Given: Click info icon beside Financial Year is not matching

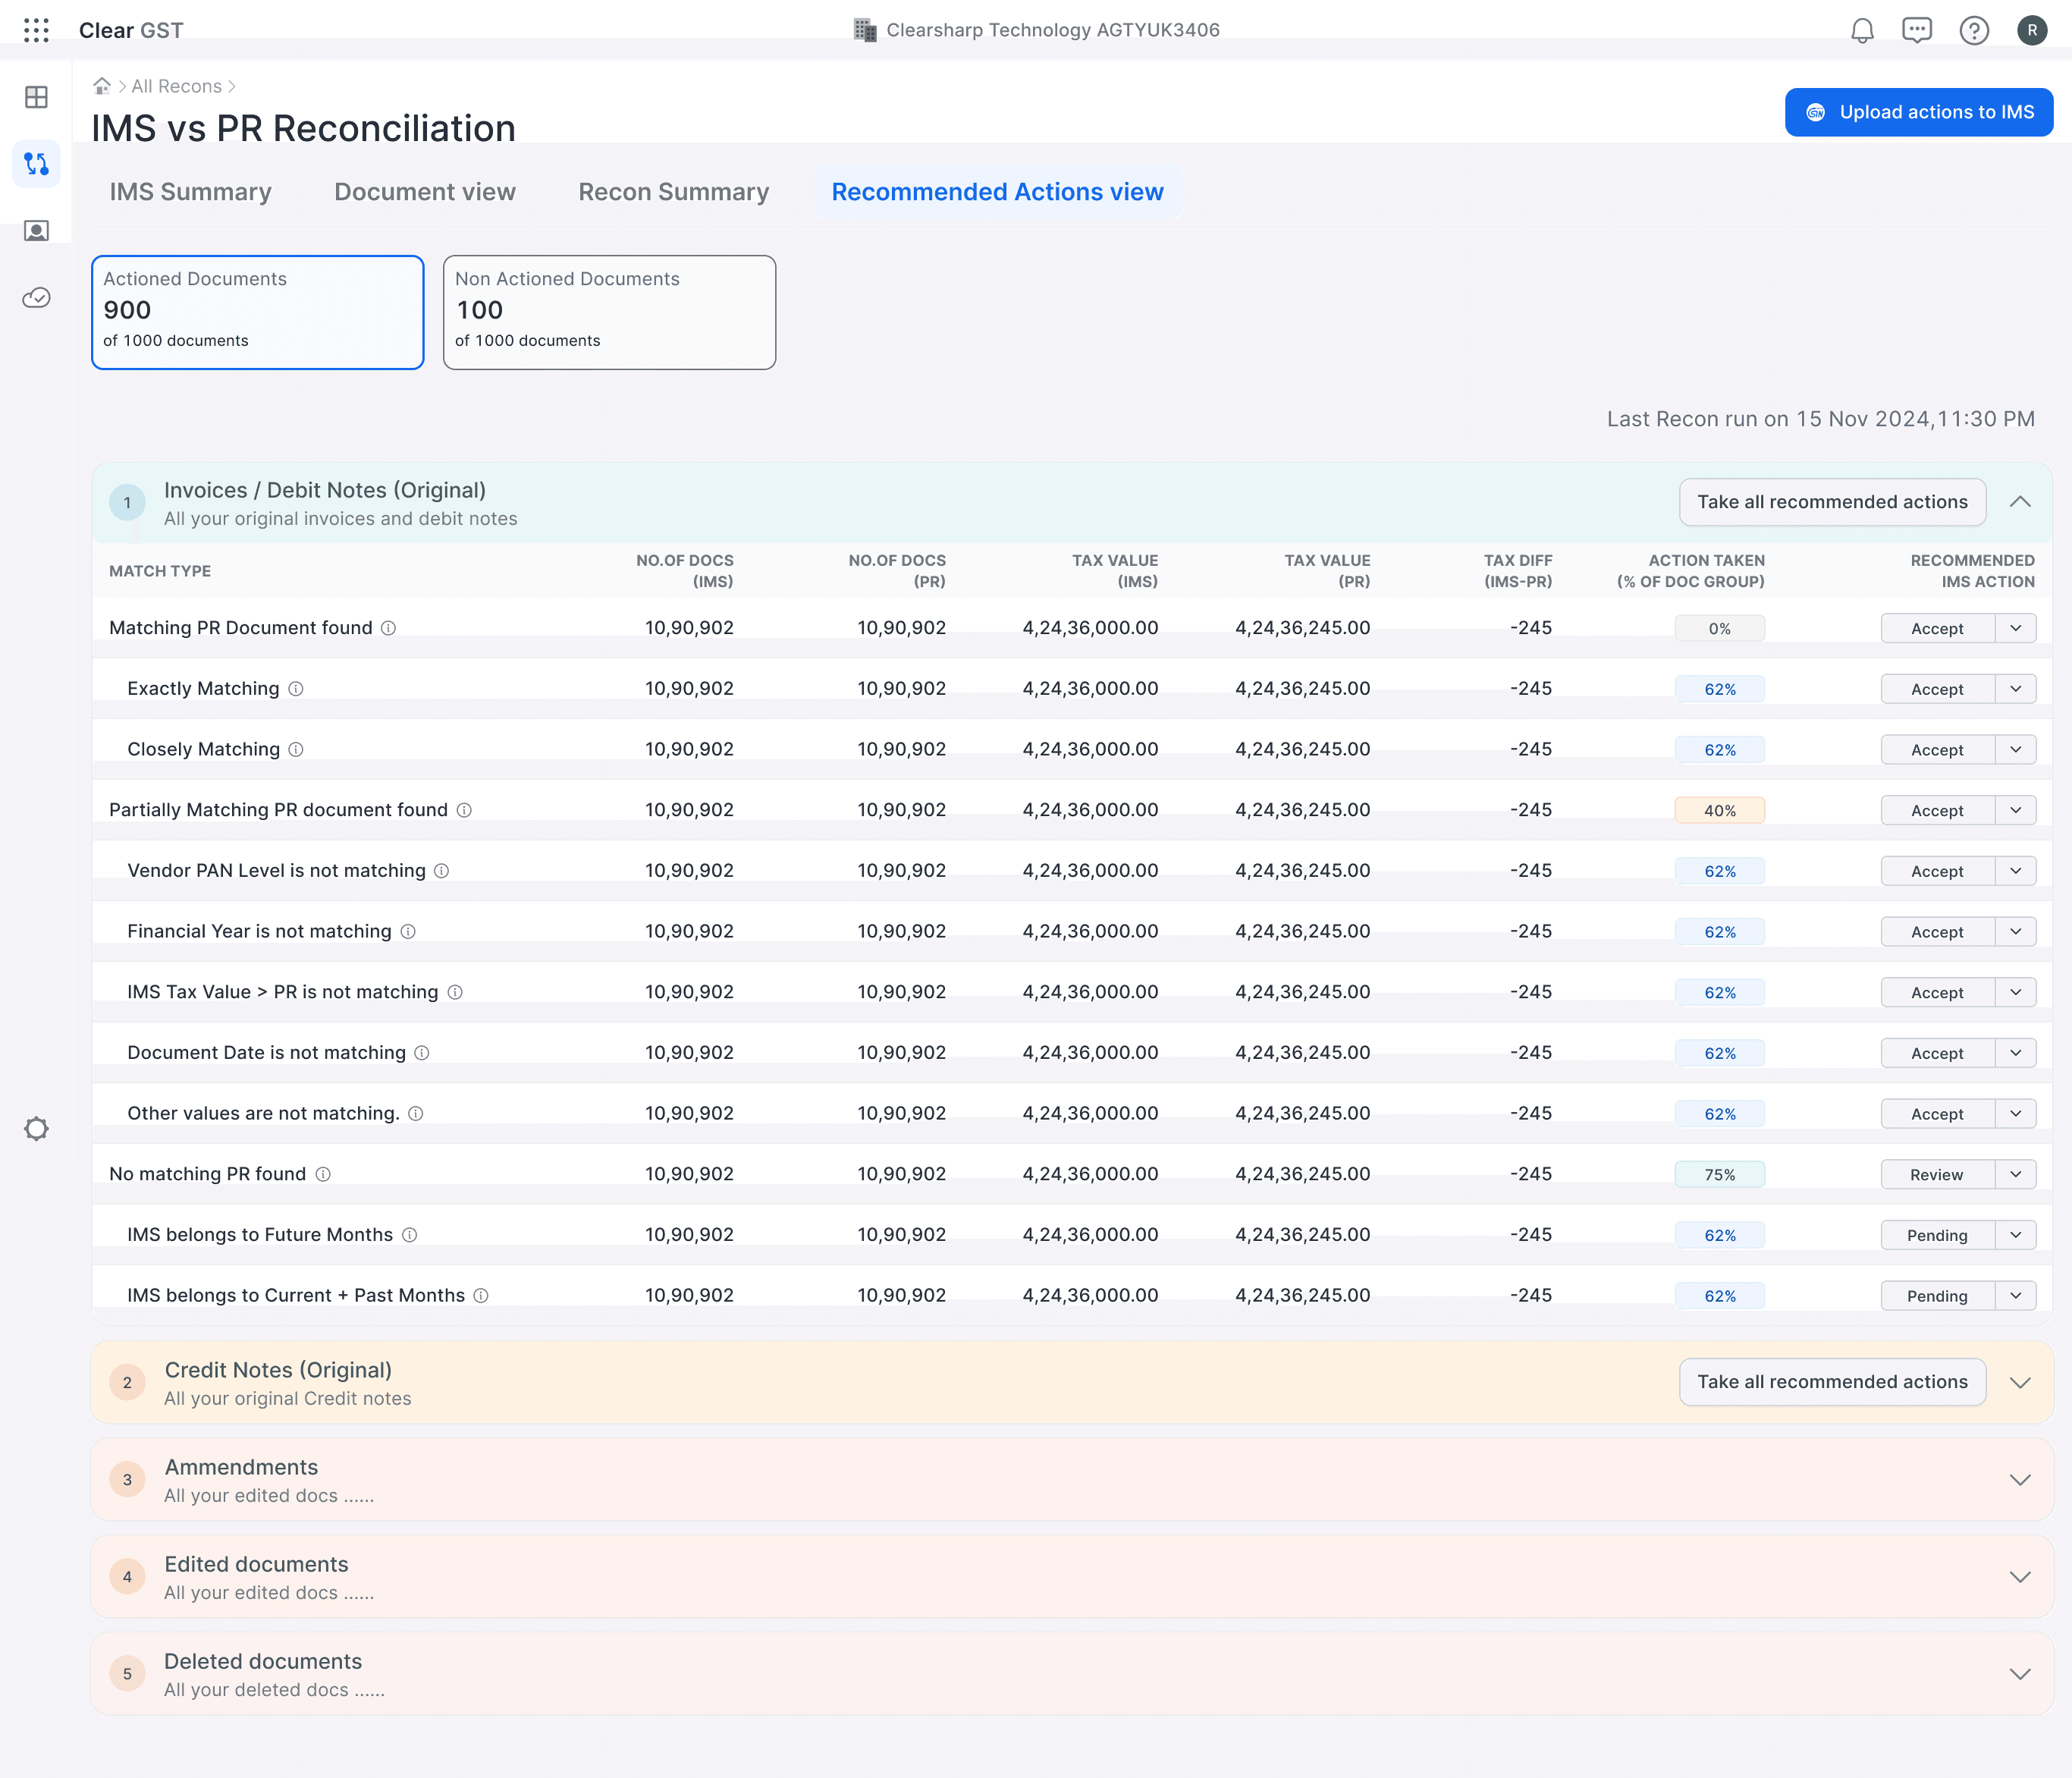Looking at the screenshot, I should [x=408, y=932].
